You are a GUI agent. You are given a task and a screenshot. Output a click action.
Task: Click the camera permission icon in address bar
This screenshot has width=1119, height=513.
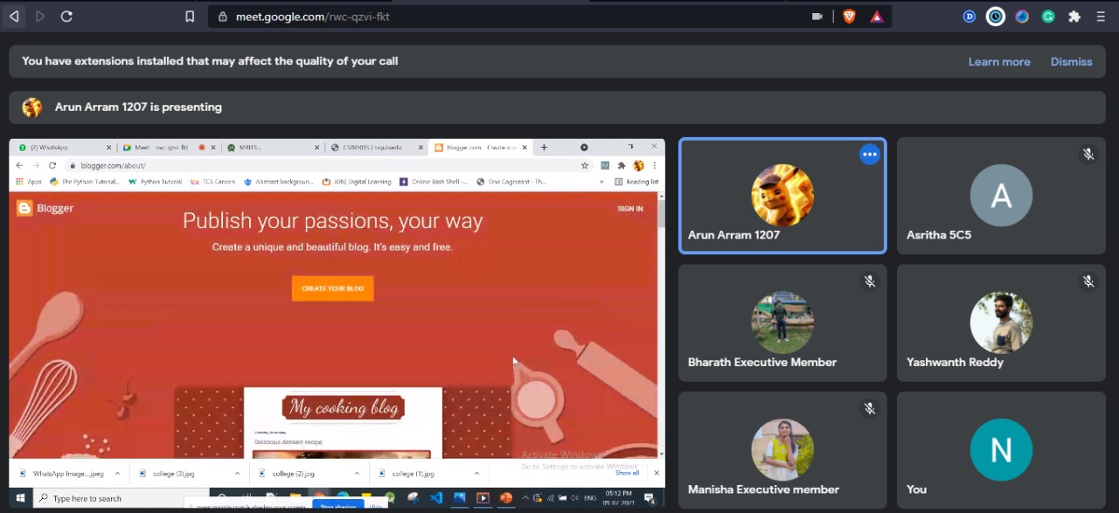coord(817,16)
